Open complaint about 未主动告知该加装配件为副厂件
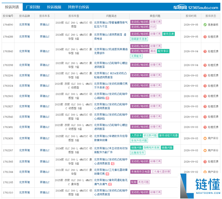 (111, 150)
